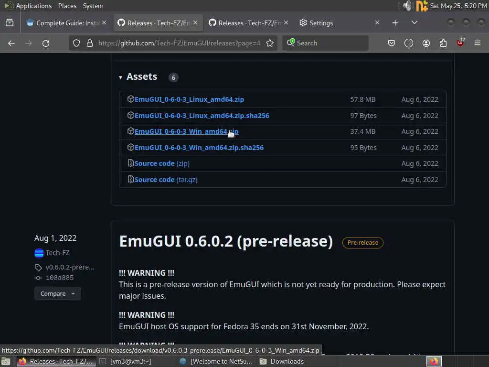Bookmark this page with the star icon
Screen dimensions: 489x367
tap(270, 43)
